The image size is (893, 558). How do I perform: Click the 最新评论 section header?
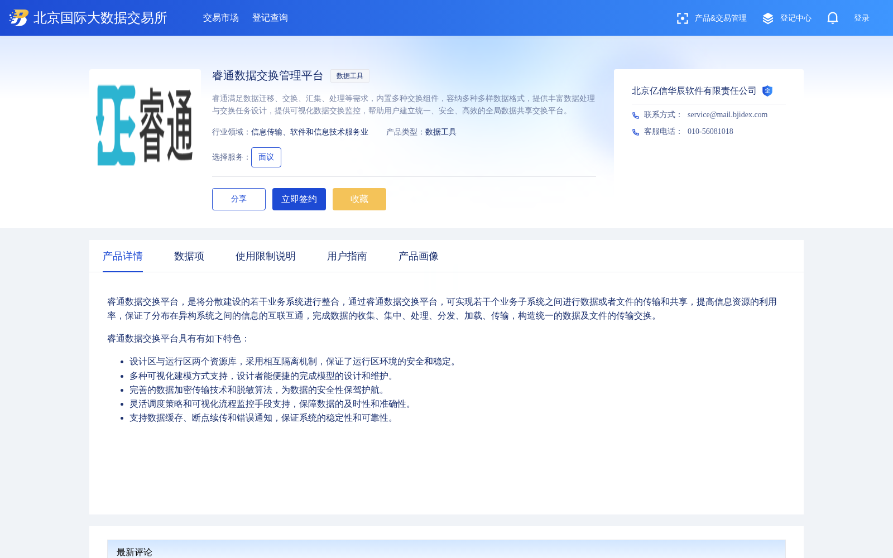135,552
